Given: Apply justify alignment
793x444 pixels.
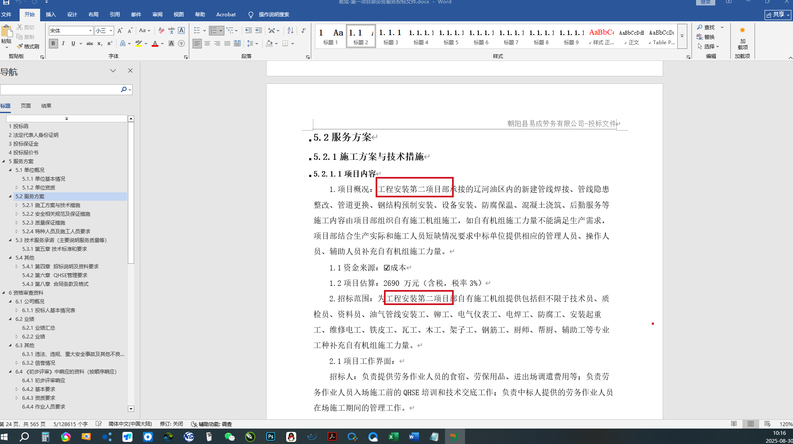Looking at the screenshot, I should pyautogui.click(x=227, y=43).
